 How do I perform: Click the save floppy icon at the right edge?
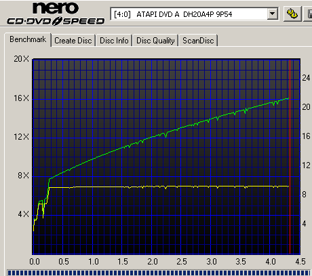[x=308, y=14]
